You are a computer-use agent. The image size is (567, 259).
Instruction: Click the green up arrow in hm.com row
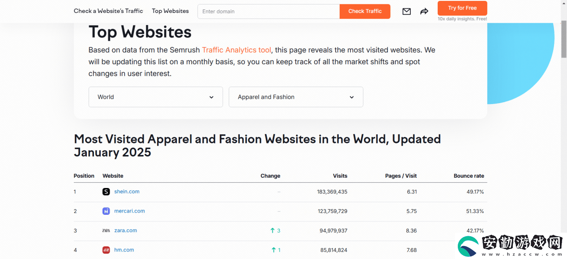tap(274, 250)
